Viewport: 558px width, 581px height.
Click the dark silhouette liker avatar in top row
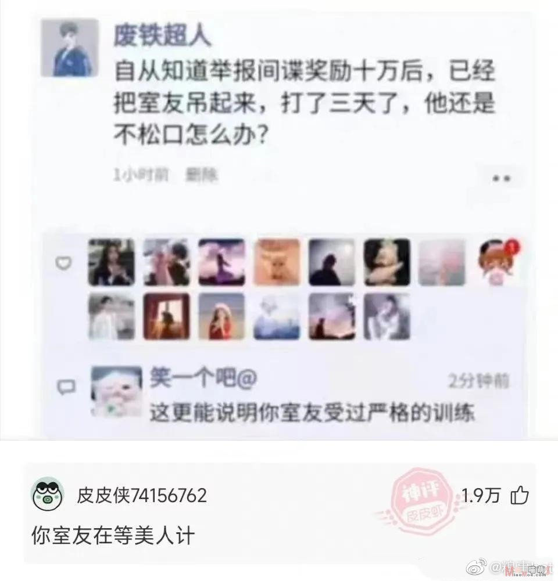(332, 262)
